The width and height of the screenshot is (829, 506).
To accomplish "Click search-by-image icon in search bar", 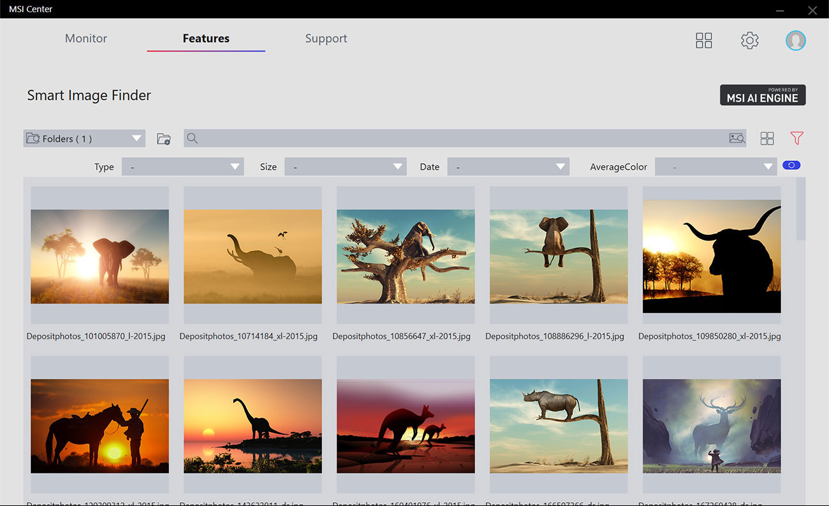I will click(x=737, y=138).
